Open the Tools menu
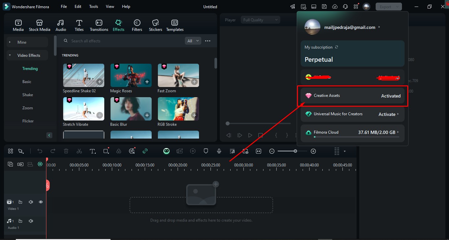This screenshot has width=449, height=240. click(93, 7)
